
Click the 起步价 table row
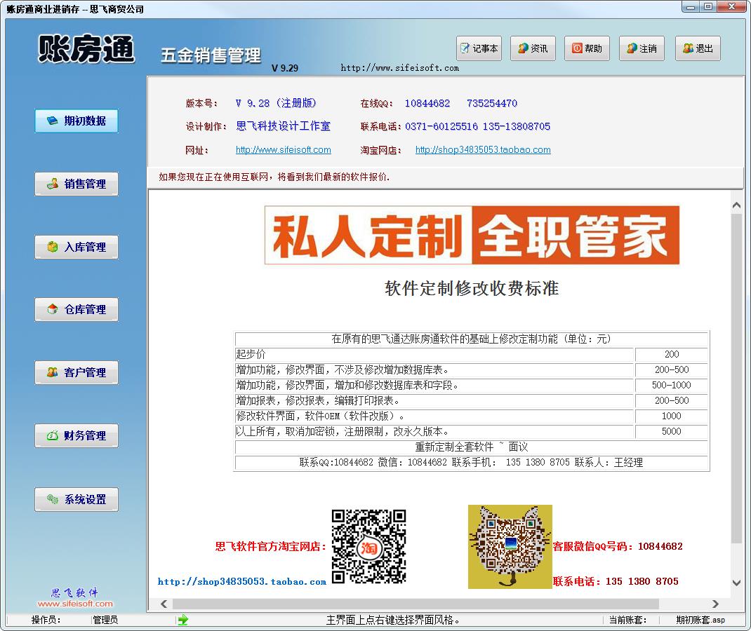click(471, 355)
